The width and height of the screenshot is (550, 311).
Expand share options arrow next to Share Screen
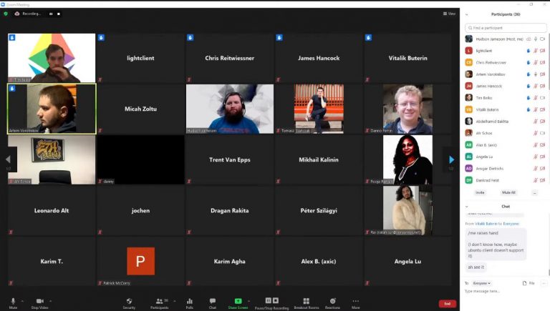(249, 301)
